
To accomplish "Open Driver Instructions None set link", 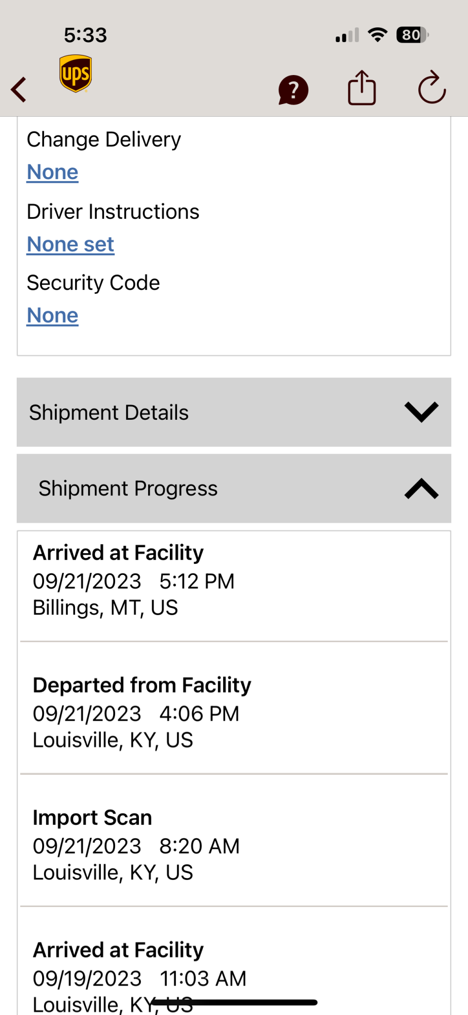I will (x=70, y=244).
